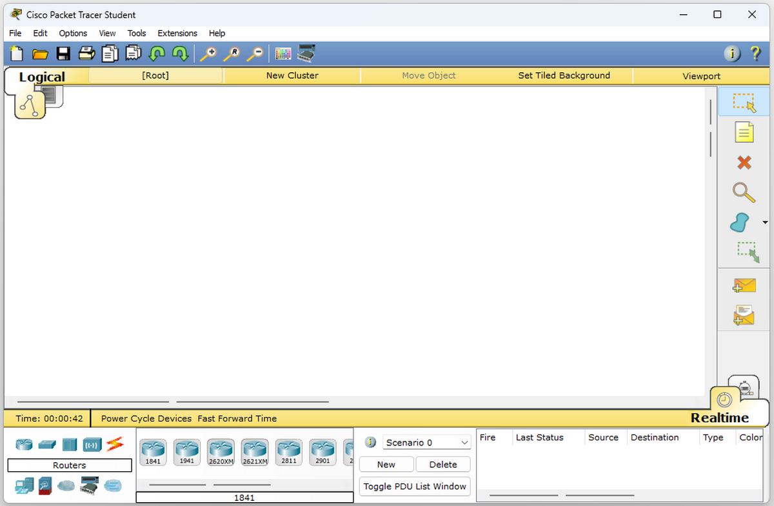Open the Tools menu
This screenshot has height=506, width=774.
[137, 33]
